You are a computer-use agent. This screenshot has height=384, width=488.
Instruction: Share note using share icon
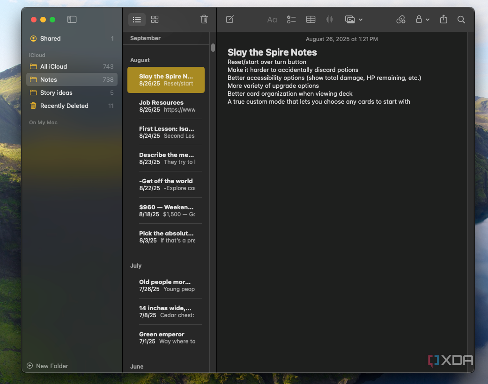(444, 19)
